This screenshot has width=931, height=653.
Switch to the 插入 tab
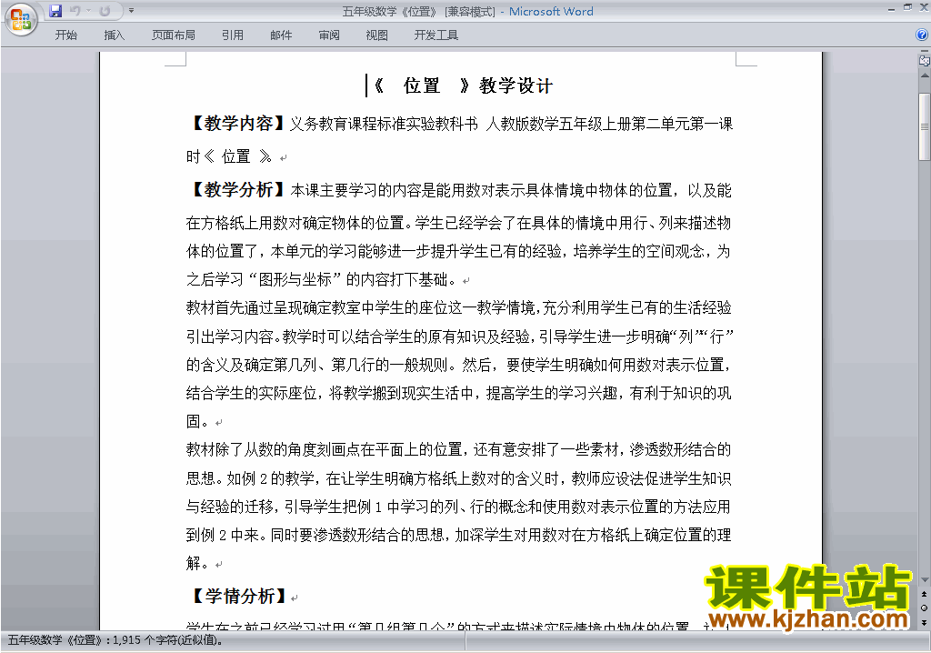click(114, 35)
